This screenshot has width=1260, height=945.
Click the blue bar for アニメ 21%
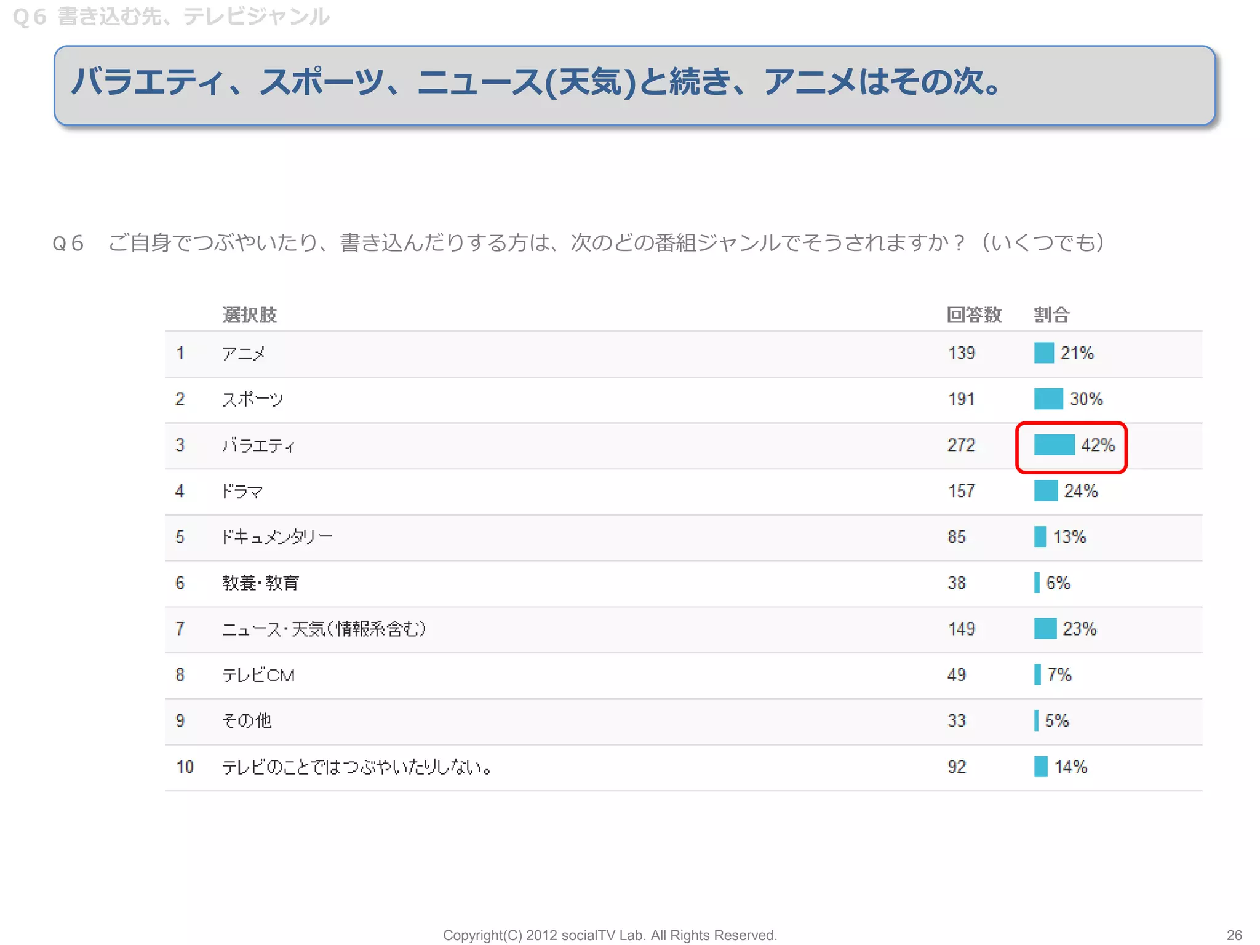(x=1043, y=353)
